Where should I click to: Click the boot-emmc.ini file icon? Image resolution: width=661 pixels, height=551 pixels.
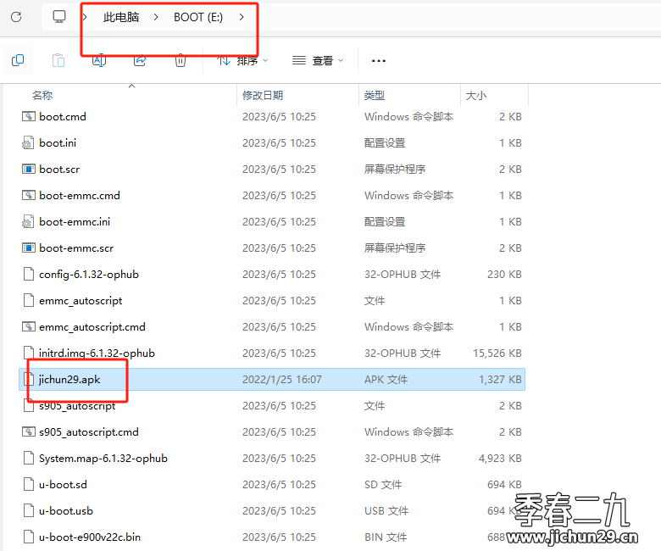click(28, 222)
